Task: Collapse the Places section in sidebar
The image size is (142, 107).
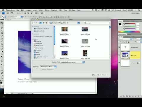Action: [x=33, y=39]
